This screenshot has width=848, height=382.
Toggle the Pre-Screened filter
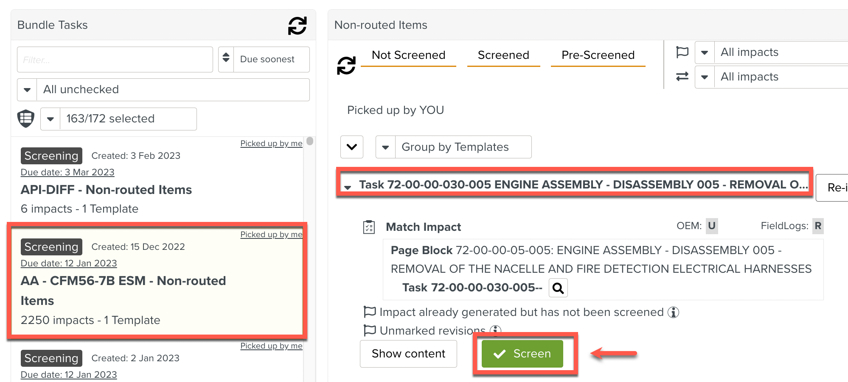pos(598,55)
